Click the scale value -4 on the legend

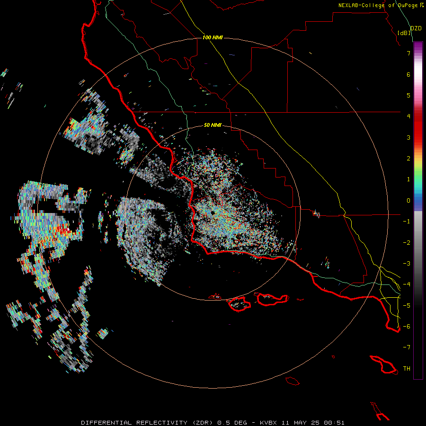pos(407,284)
